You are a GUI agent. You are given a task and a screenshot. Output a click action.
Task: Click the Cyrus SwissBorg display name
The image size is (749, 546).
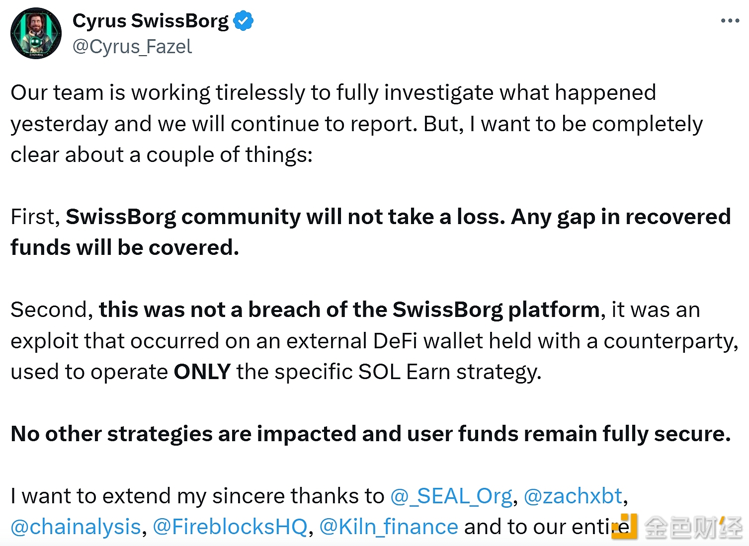pos(151,21)
